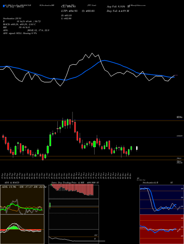Click the Intra Day Trading Price & MR title

pyautogui.click(x=75, y=183)
